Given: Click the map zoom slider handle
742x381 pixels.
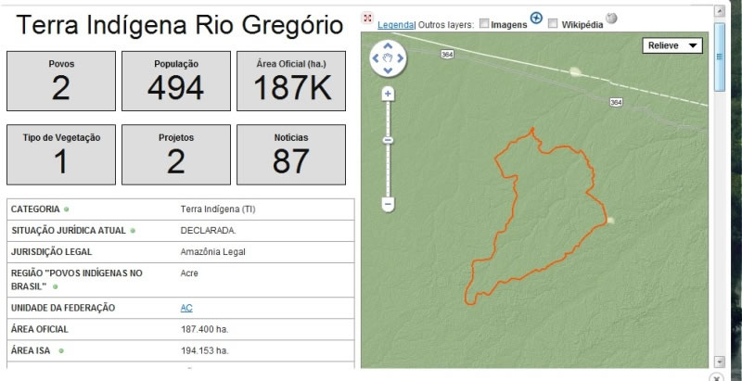Looking at the screenshot, I should [389, 140].
